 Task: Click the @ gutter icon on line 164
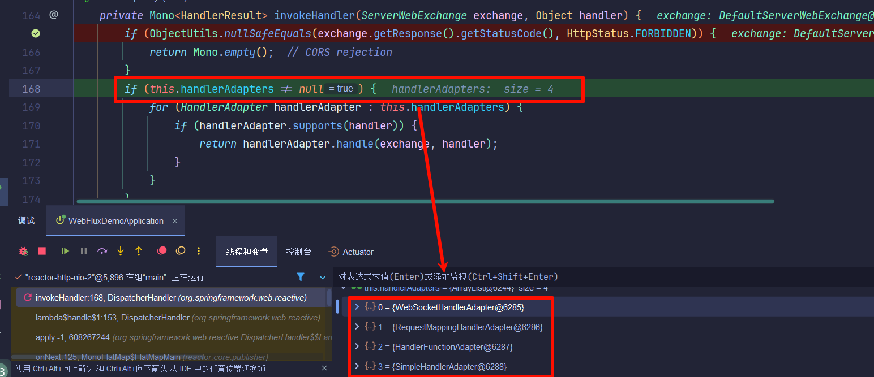(54, 15)
